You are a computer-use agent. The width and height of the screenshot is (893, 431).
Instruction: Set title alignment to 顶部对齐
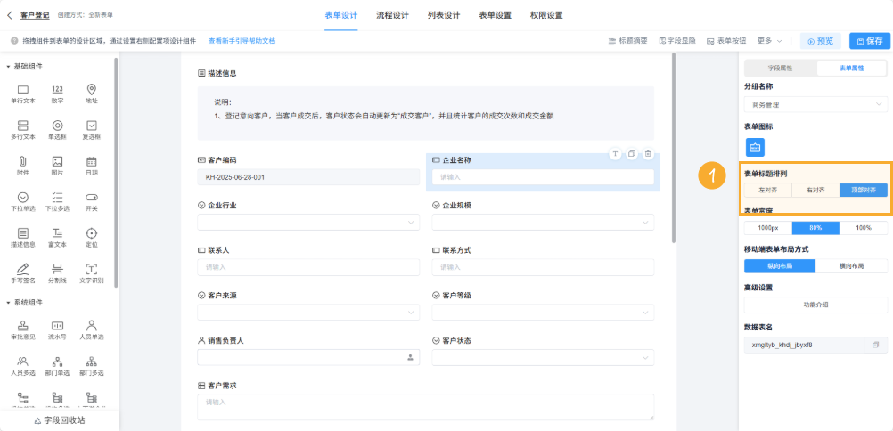tap(864, 190)
